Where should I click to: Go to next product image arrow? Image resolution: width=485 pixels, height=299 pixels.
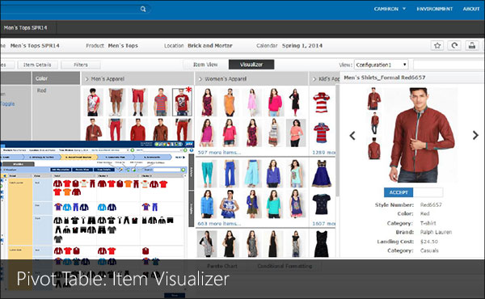tap(475, 135)
